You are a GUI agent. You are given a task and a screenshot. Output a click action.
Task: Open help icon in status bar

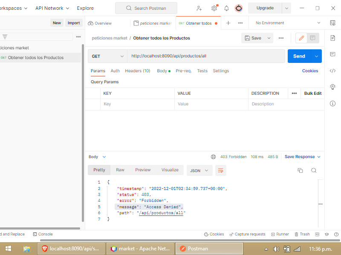pyautogui.click(x=336, y=234)
